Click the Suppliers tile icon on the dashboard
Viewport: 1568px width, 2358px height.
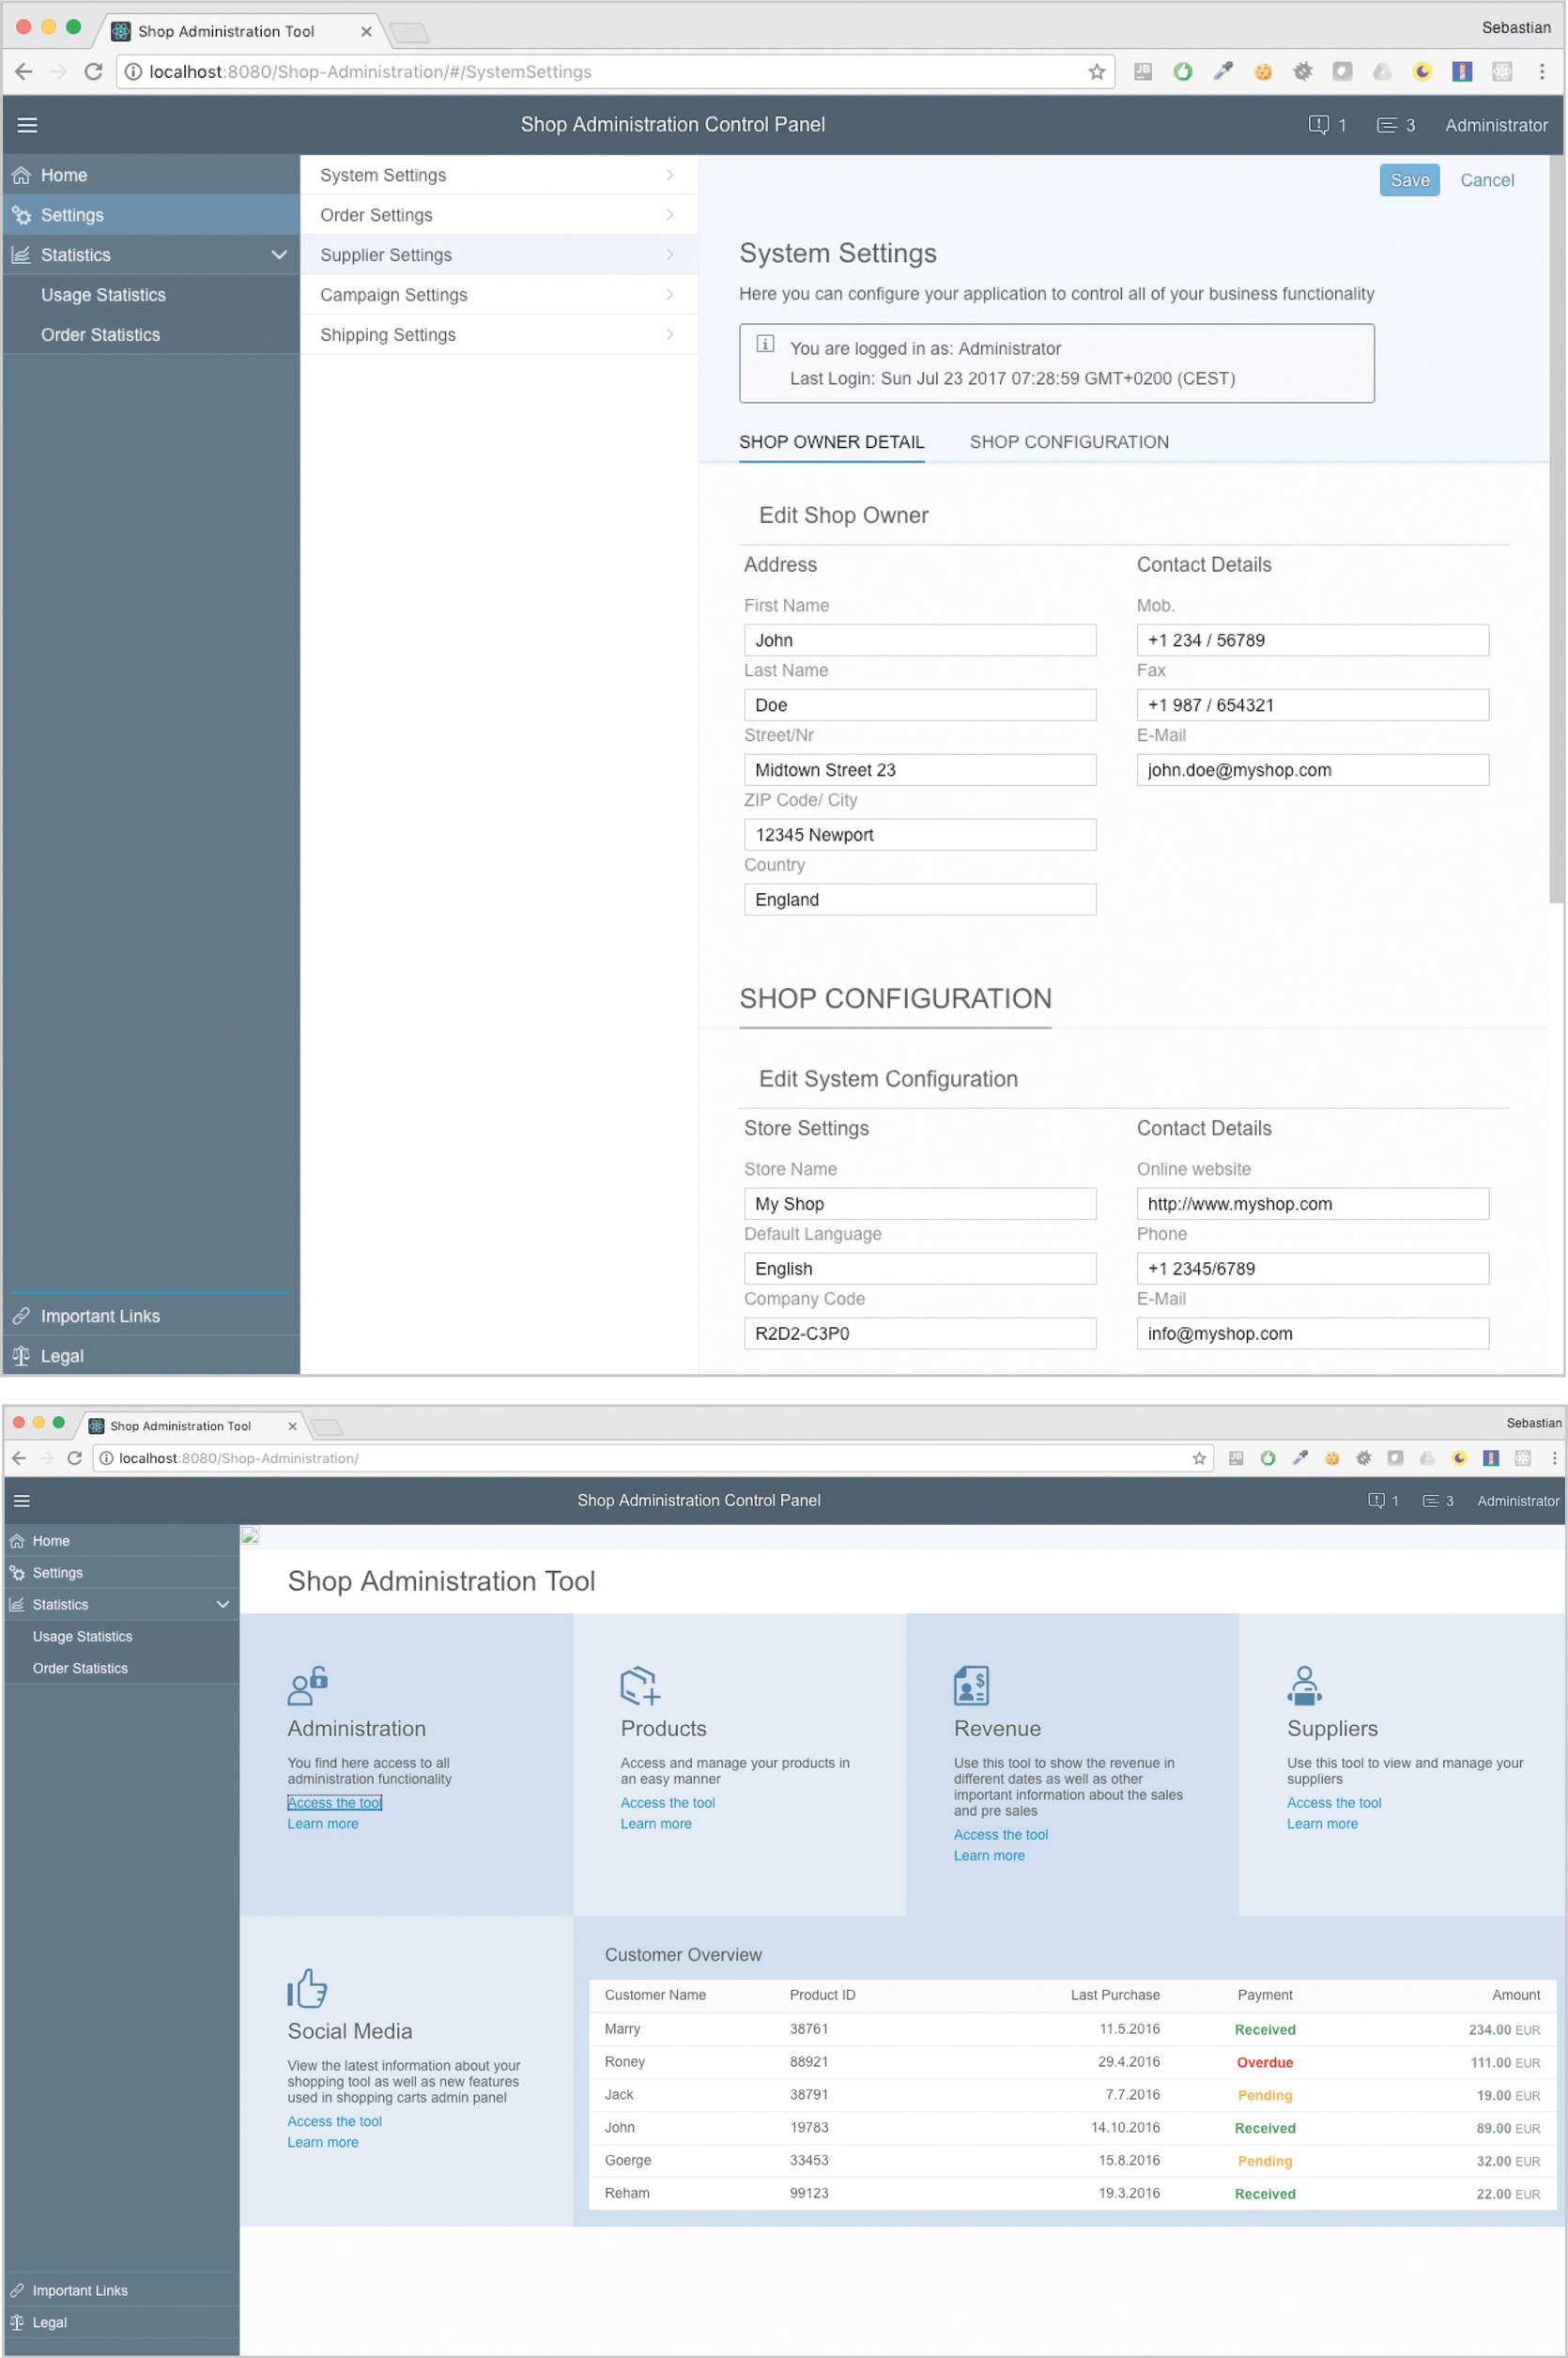(x=1304, y=1685)
